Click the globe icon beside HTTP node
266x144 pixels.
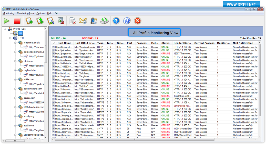pos(15,38)
